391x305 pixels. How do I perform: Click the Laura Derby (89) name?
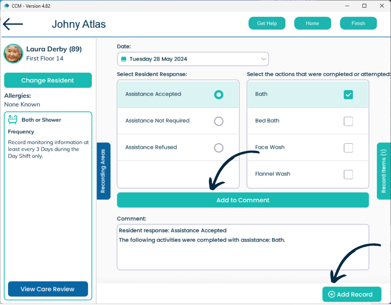point(54,49)
